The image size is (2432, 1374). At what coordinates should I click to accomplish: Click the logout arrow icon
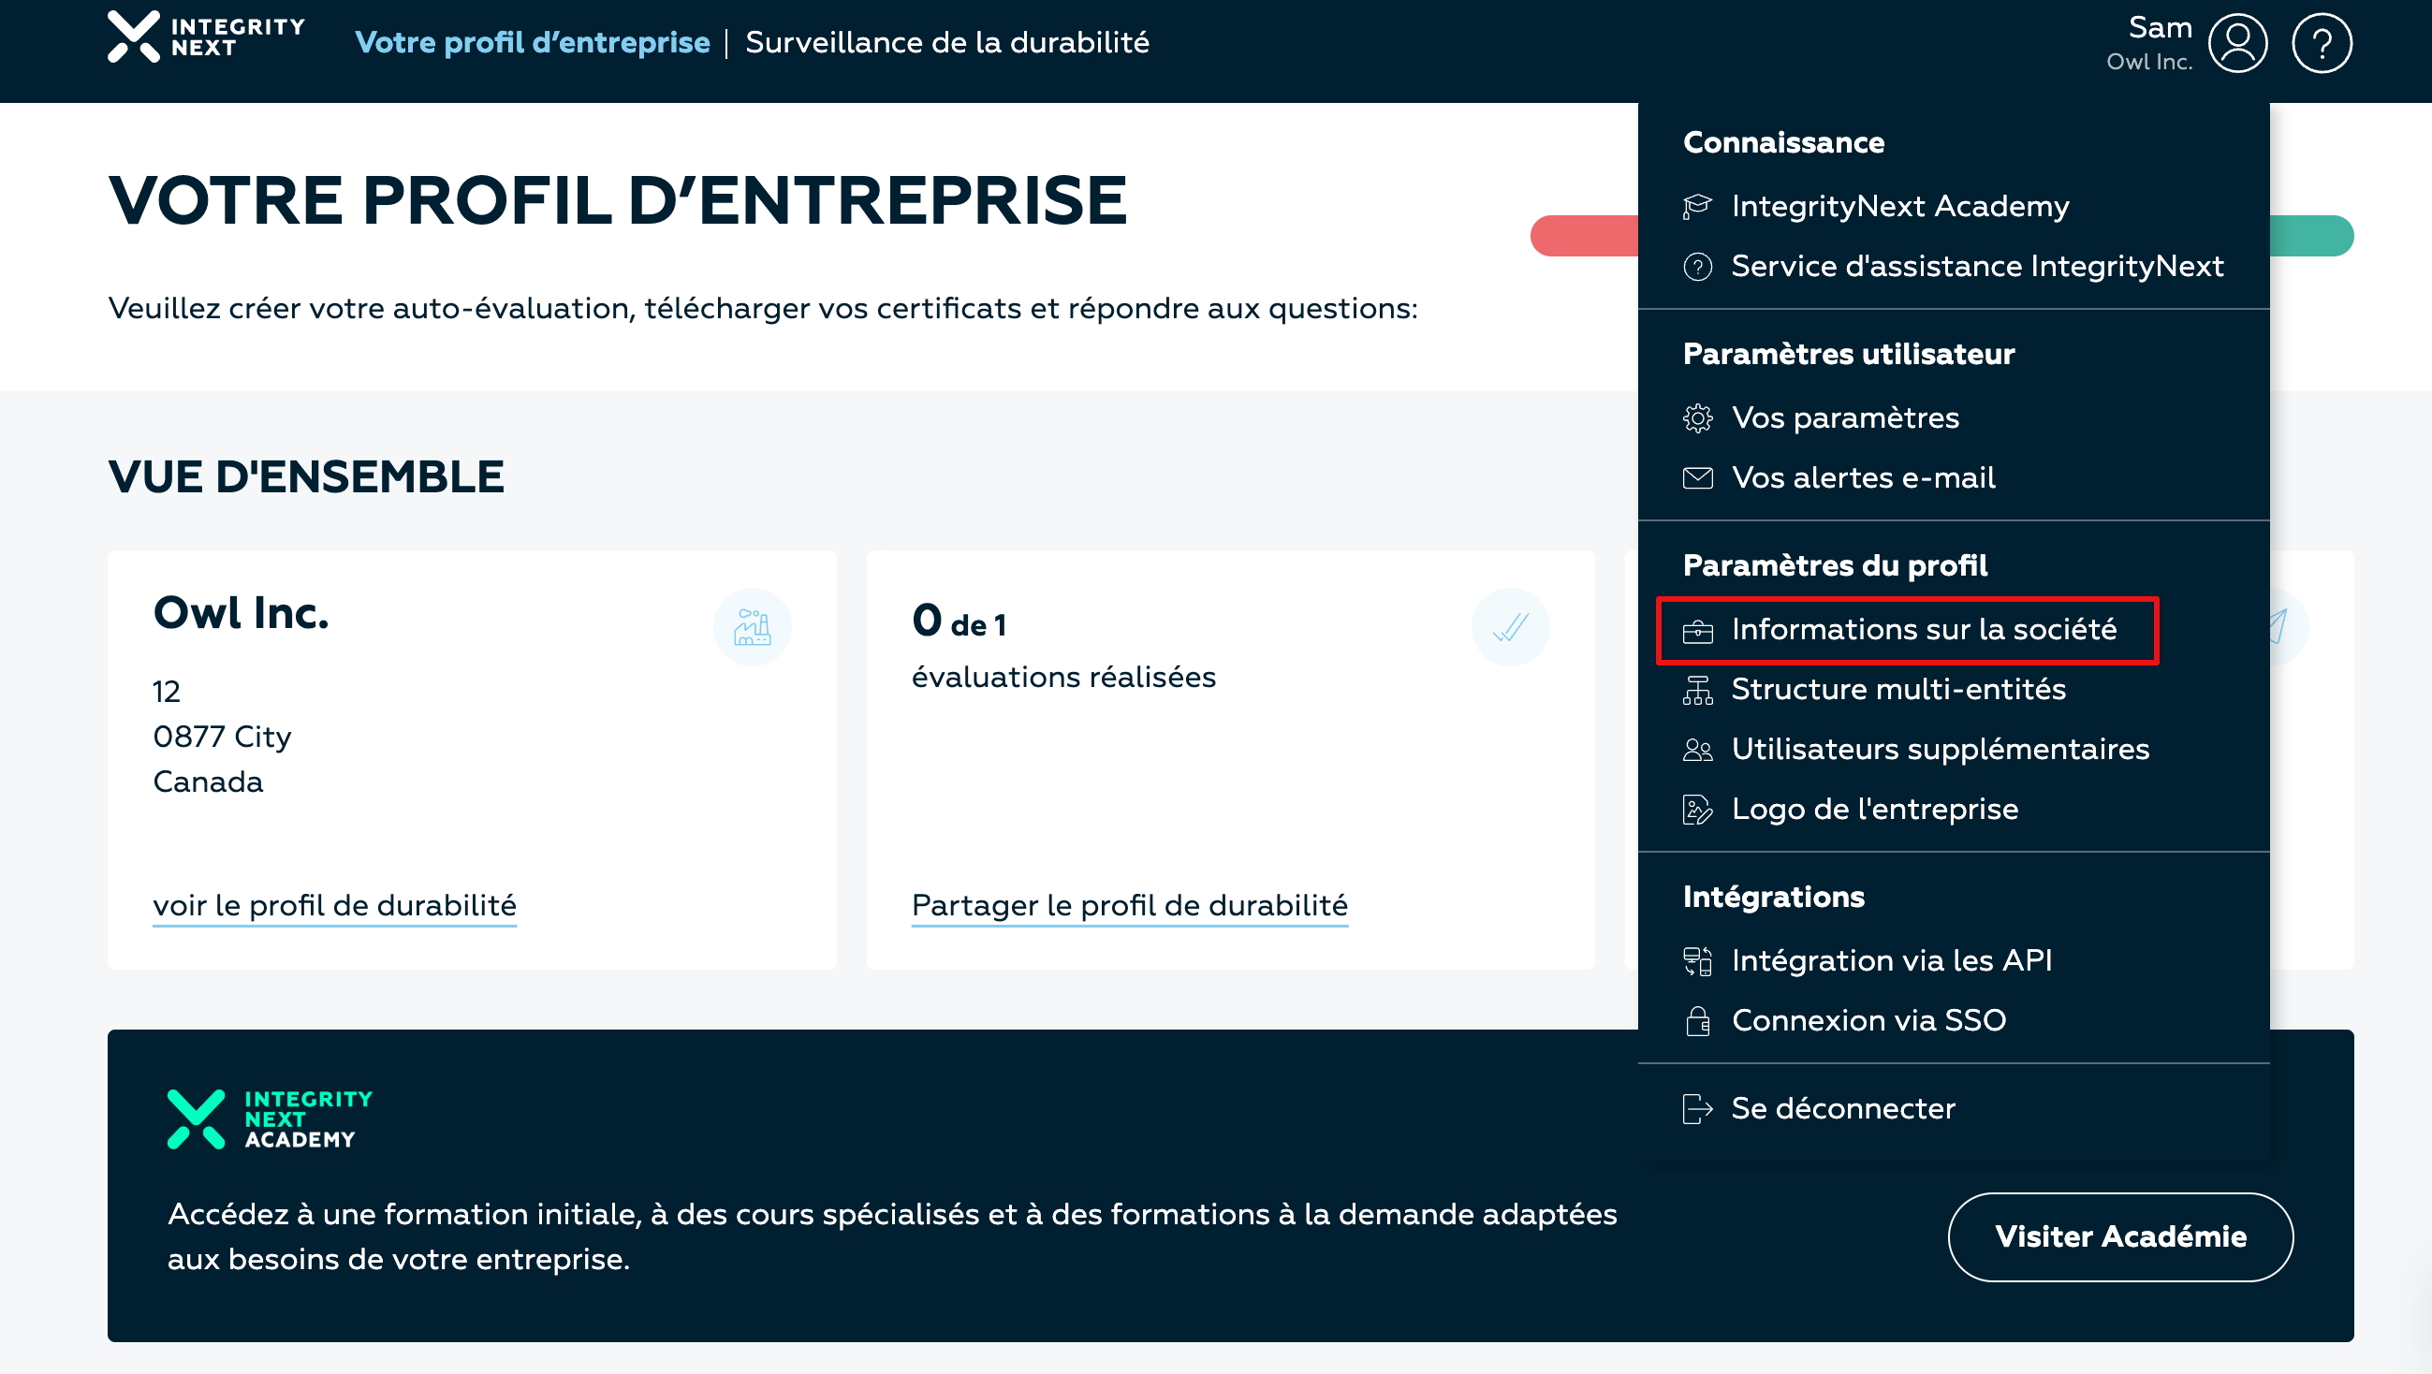point(1696,1109)
